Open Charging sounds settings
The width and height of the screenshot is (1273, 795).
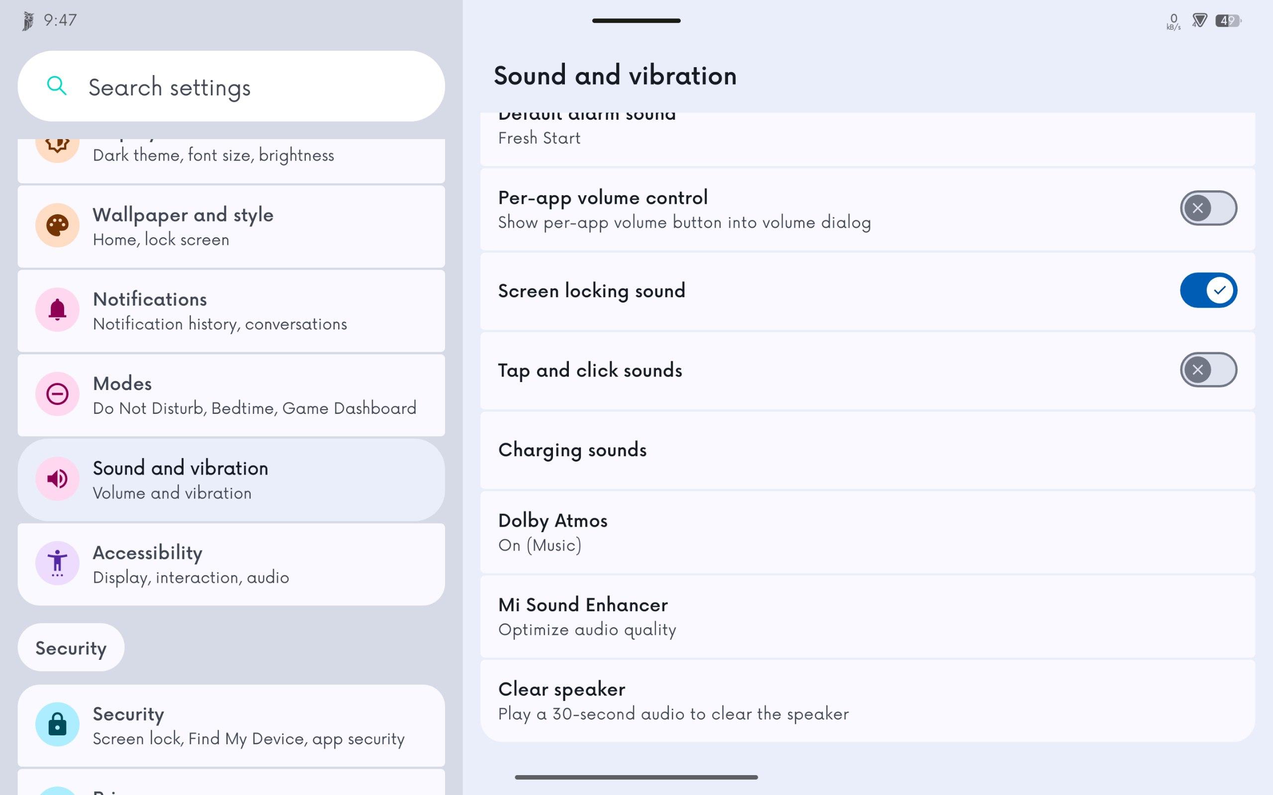point(867,450)
